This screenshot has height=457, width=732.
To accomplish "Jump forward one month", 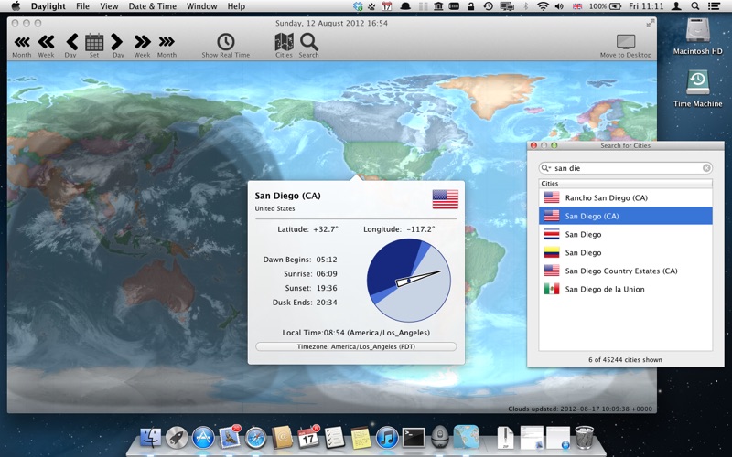I will coord(167,42).
